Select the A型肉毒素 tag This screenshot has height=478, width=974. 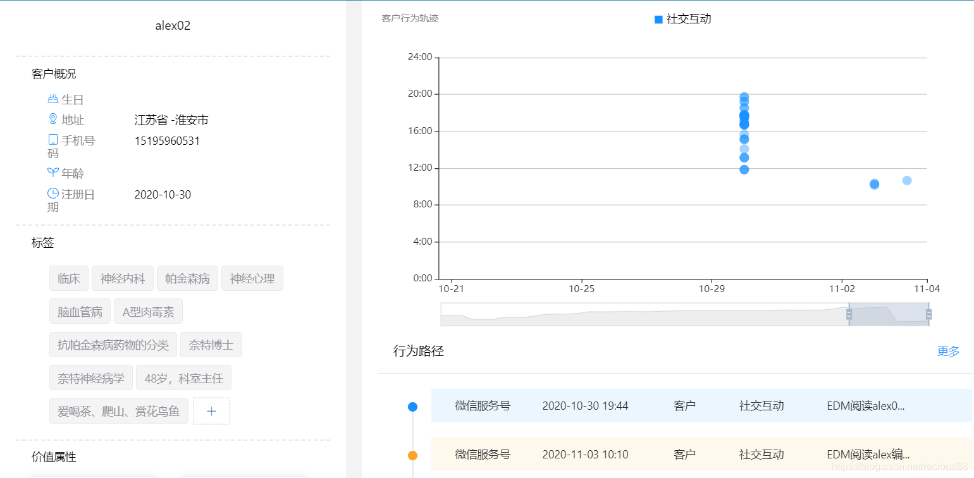(149, 312)
